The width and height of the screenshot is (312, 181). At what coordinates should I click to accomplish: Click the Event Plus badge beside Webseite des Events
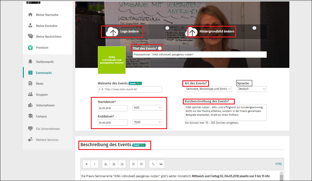tap(135, 84)
